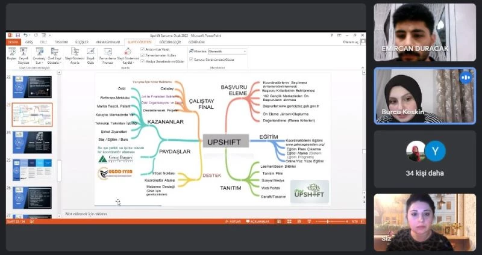This screenshot has height=255, width=482.
Task: Toggle Sunucu Görünümünü Göster checkbox
Action: click(x=191, y=60)
